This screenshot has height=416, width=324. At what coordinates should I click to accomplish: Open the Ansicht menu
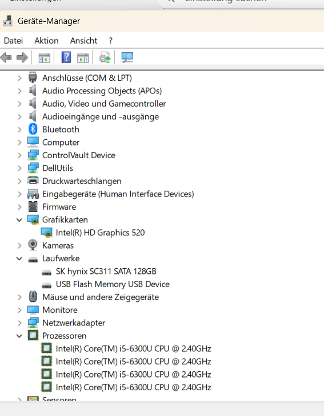[83, 41]
